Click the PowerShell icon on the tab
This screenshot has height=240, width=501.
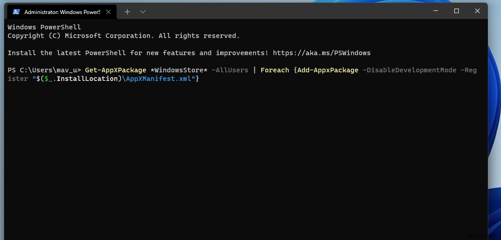click(16, 12)
